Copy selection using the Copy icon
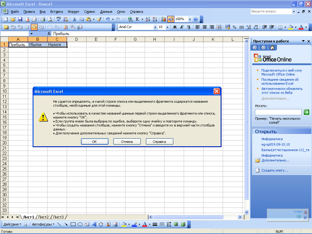Image resolution: width=312 pixels, height=234 pixels. [x=81, y=19]
